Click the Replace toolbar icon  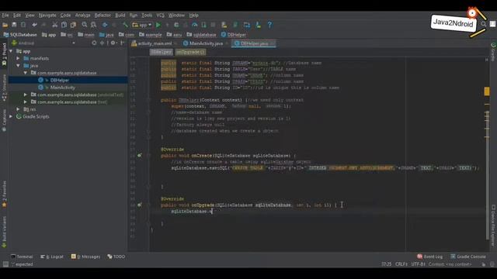click(93, 25)
